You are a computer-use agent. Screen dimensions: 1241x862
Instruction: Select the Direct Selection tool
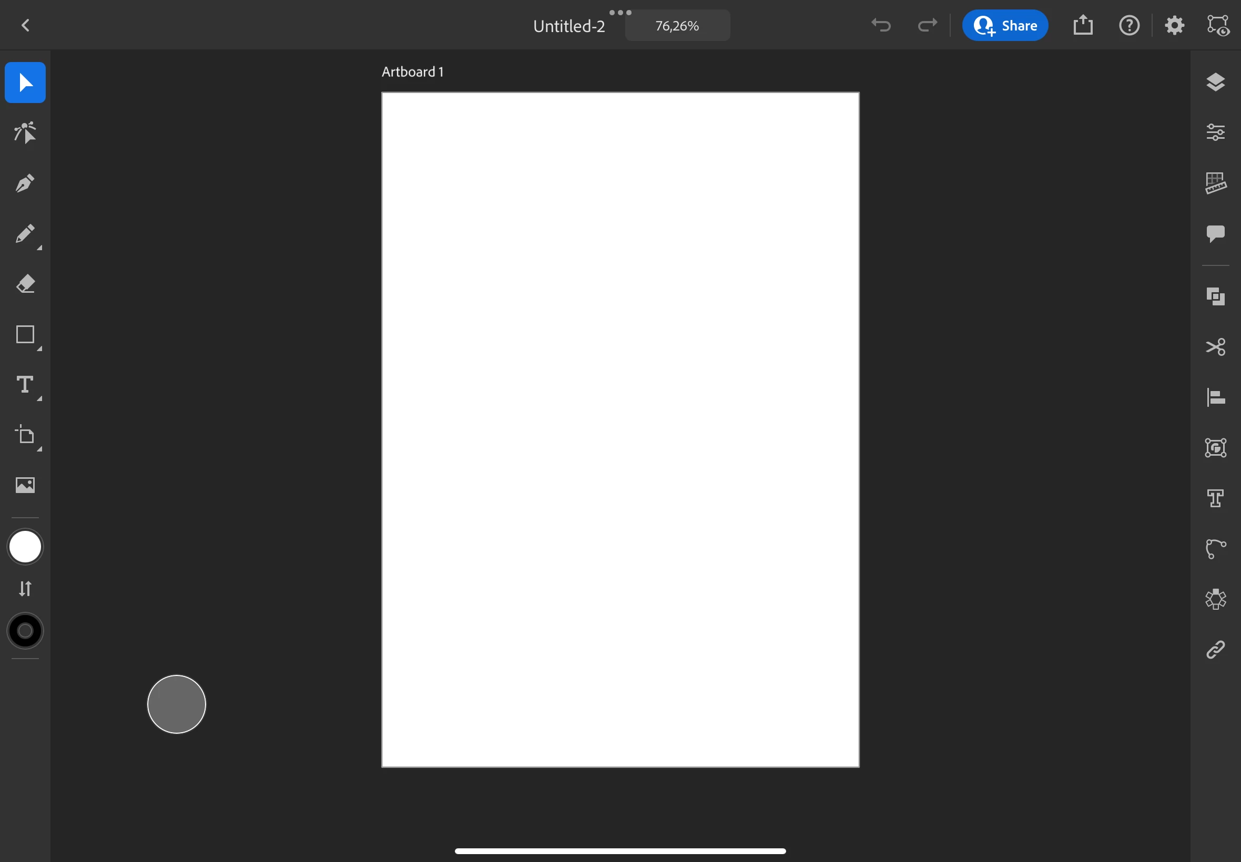pyautogui.click(x=25, y=133)
